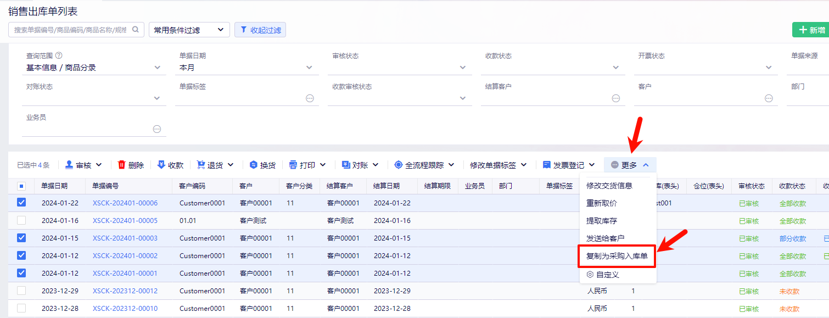Open order link XSCK-202401-00002
The width and height of the screenshot is (829, 318).
(125, 256)
